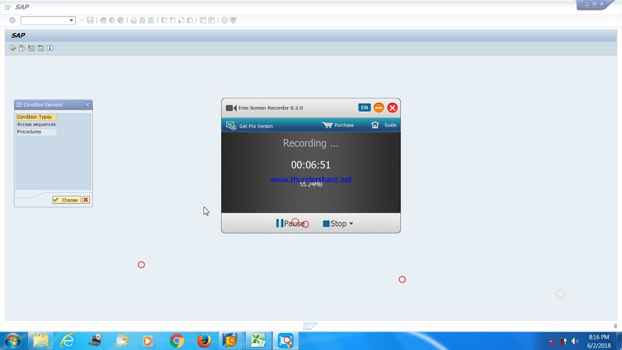Click the Cancel icon in SAP standard toolbar
The height and width of the screenshot is (350, 622).
[121, 20]
